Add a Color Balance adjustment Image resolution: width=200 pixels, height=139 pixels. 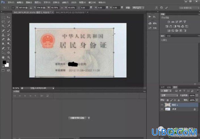tap(171, 26)
